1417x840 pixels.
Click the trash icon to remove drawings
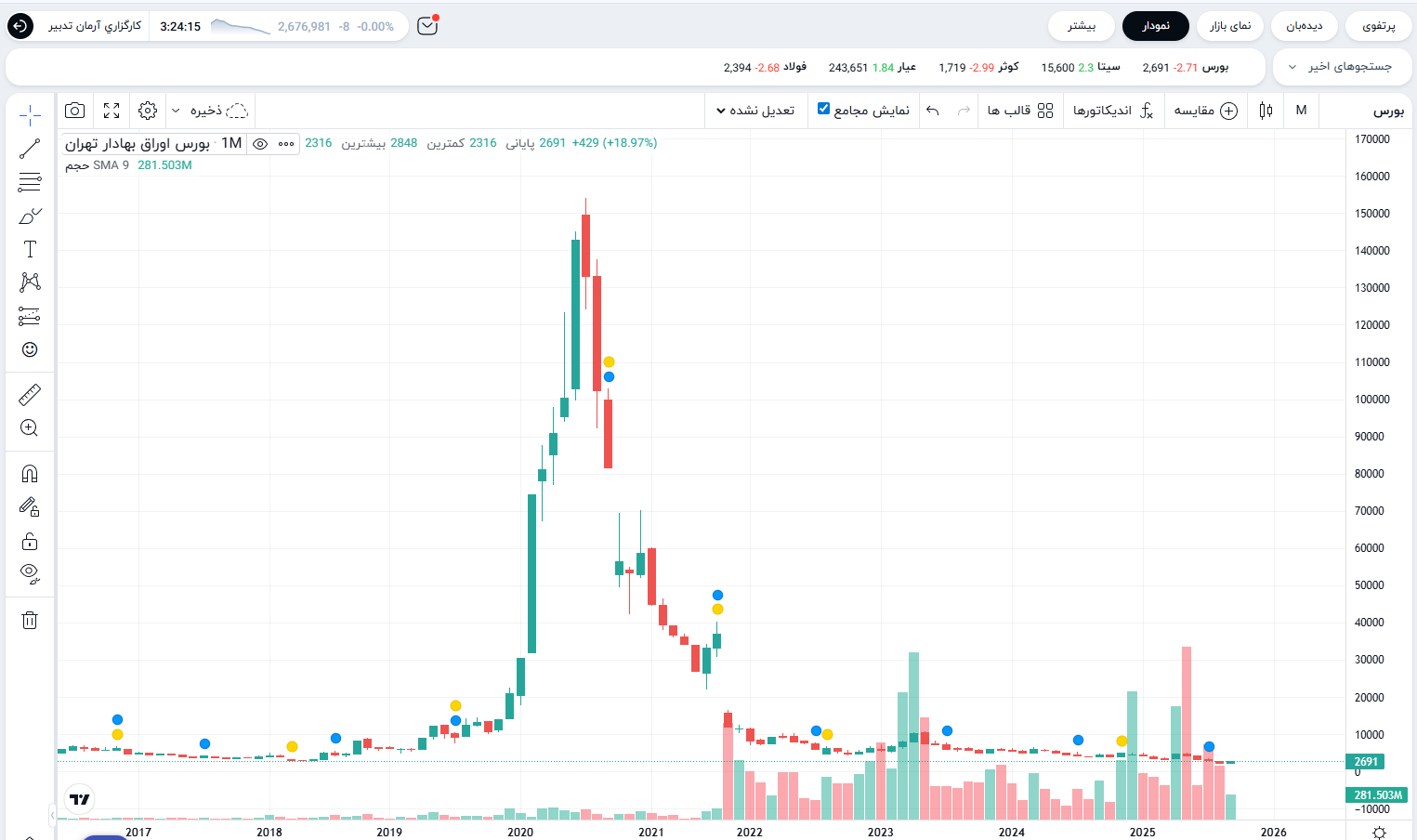click(x=30, y=621)
